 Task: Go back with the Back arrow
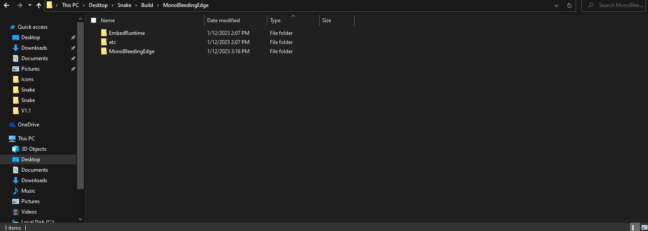[7, 5]
